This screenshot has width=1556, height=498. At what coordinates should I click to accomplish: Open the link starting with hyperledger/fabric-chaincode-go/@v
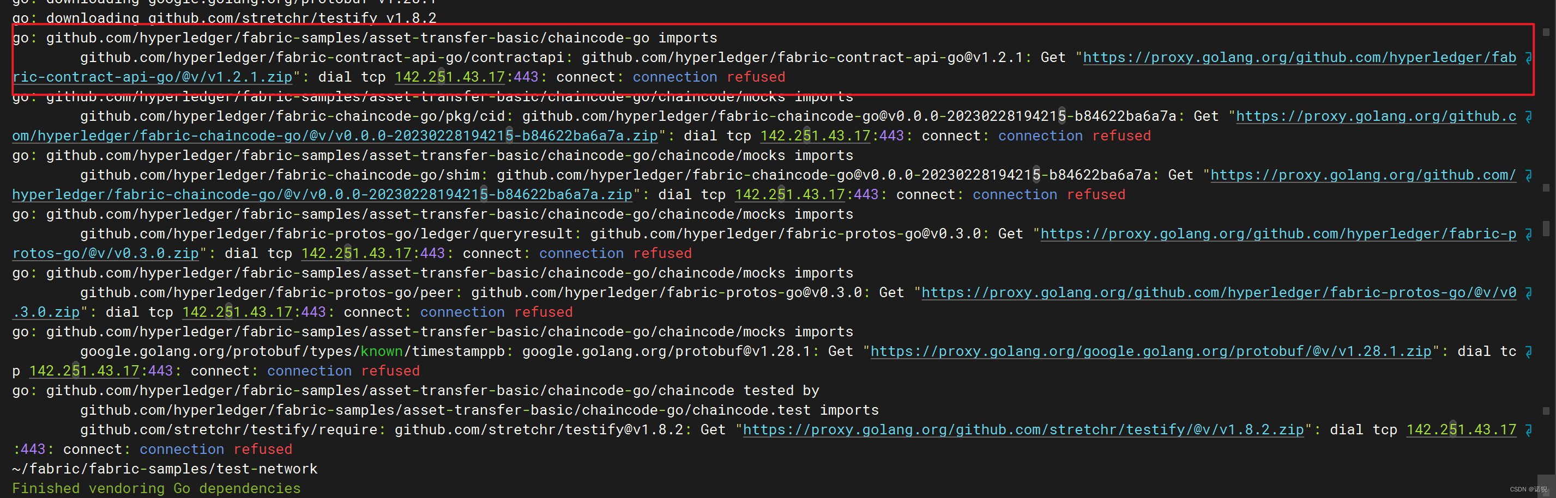pos(322,195)
